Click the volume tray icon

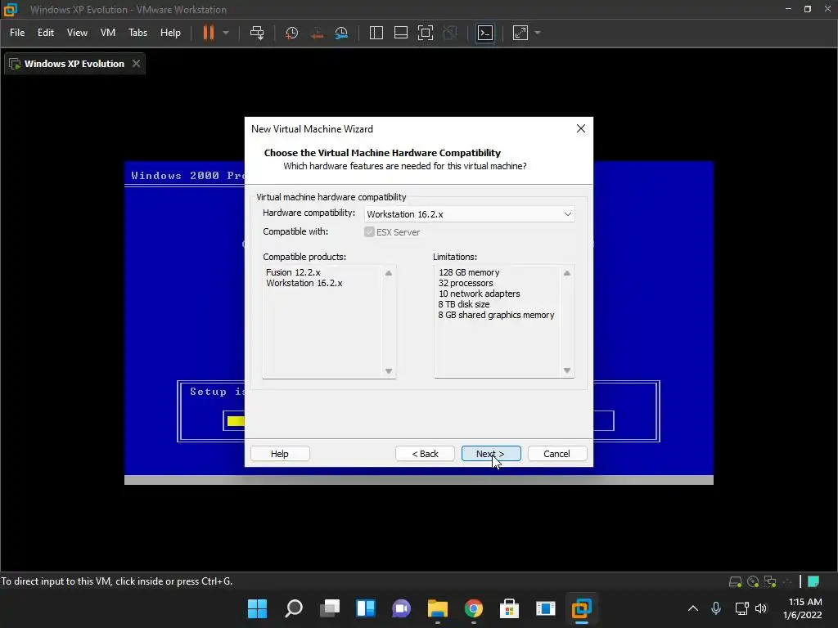point(761,608)
